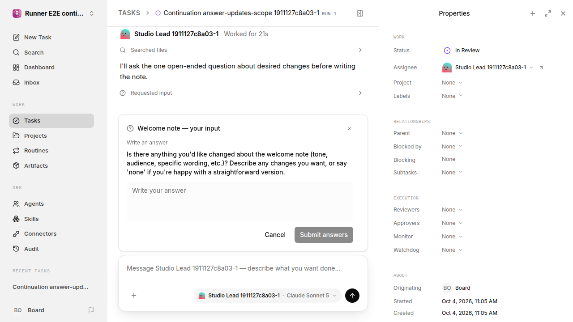Image resolution: width=573 pixels, height=322 pixels.
Task: Open Search in the sidebar
Action: [51, 52]
